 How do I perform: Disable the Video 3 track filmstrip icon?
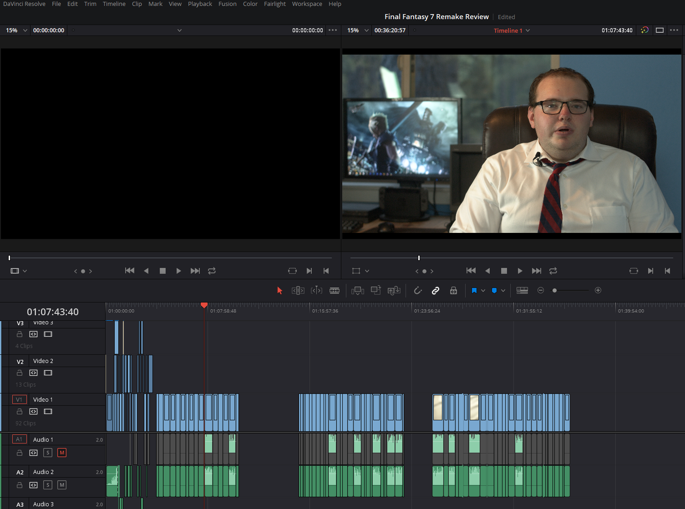pyautogui.click(x=48, y=334)
